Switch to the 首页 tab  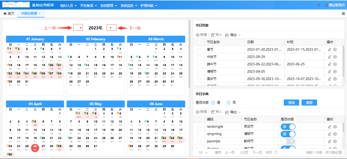[9, 14]
